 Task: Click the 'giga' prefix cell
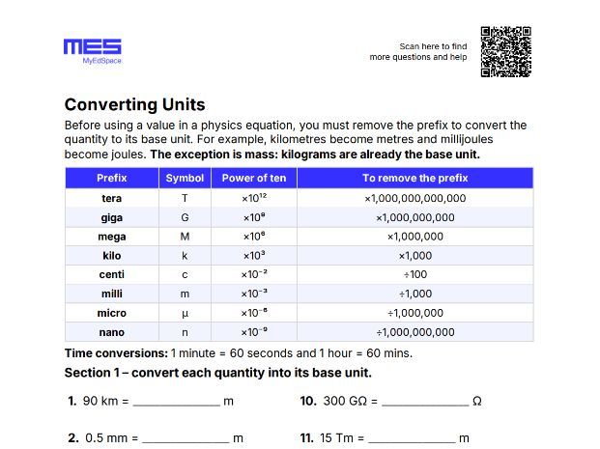pyautogui.click(x=112, y=217)
